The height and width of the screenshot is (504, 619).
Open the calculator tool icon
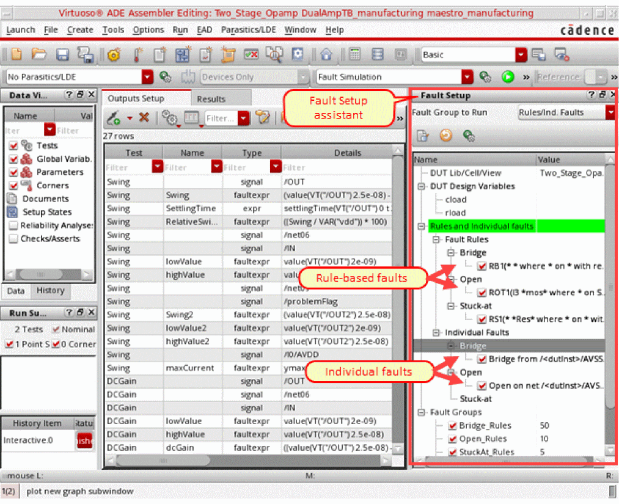tap(354, 54)
